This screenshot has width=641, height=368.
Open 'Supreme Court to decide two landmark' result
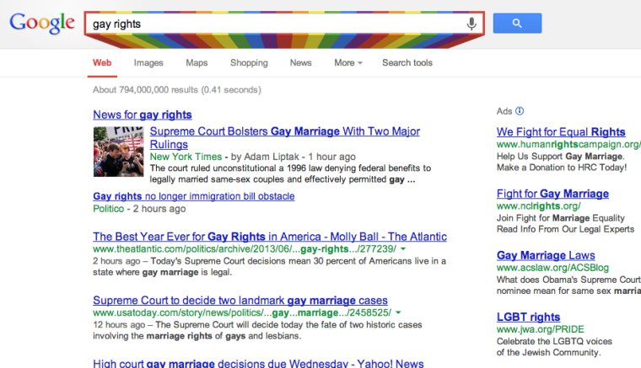(240, 301)
